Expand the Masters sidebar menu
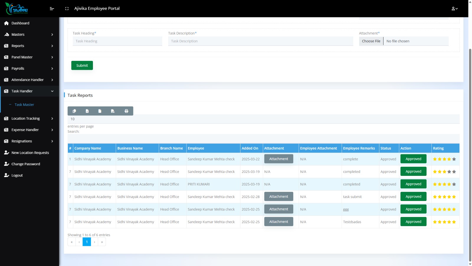The height and width of the screenshot is (266, 472). click(x=29, y=35)
